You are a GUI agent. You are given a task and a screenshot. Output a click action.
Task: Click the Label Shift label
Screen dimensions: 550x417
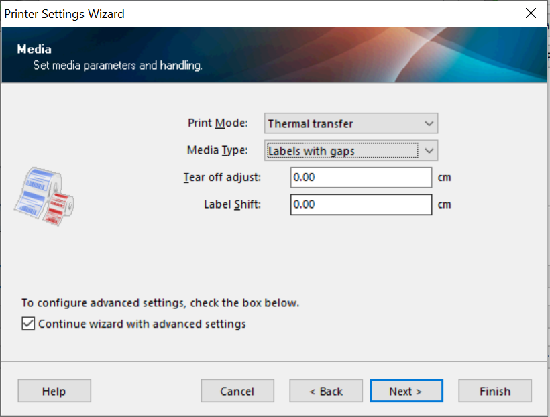point(232,204)
